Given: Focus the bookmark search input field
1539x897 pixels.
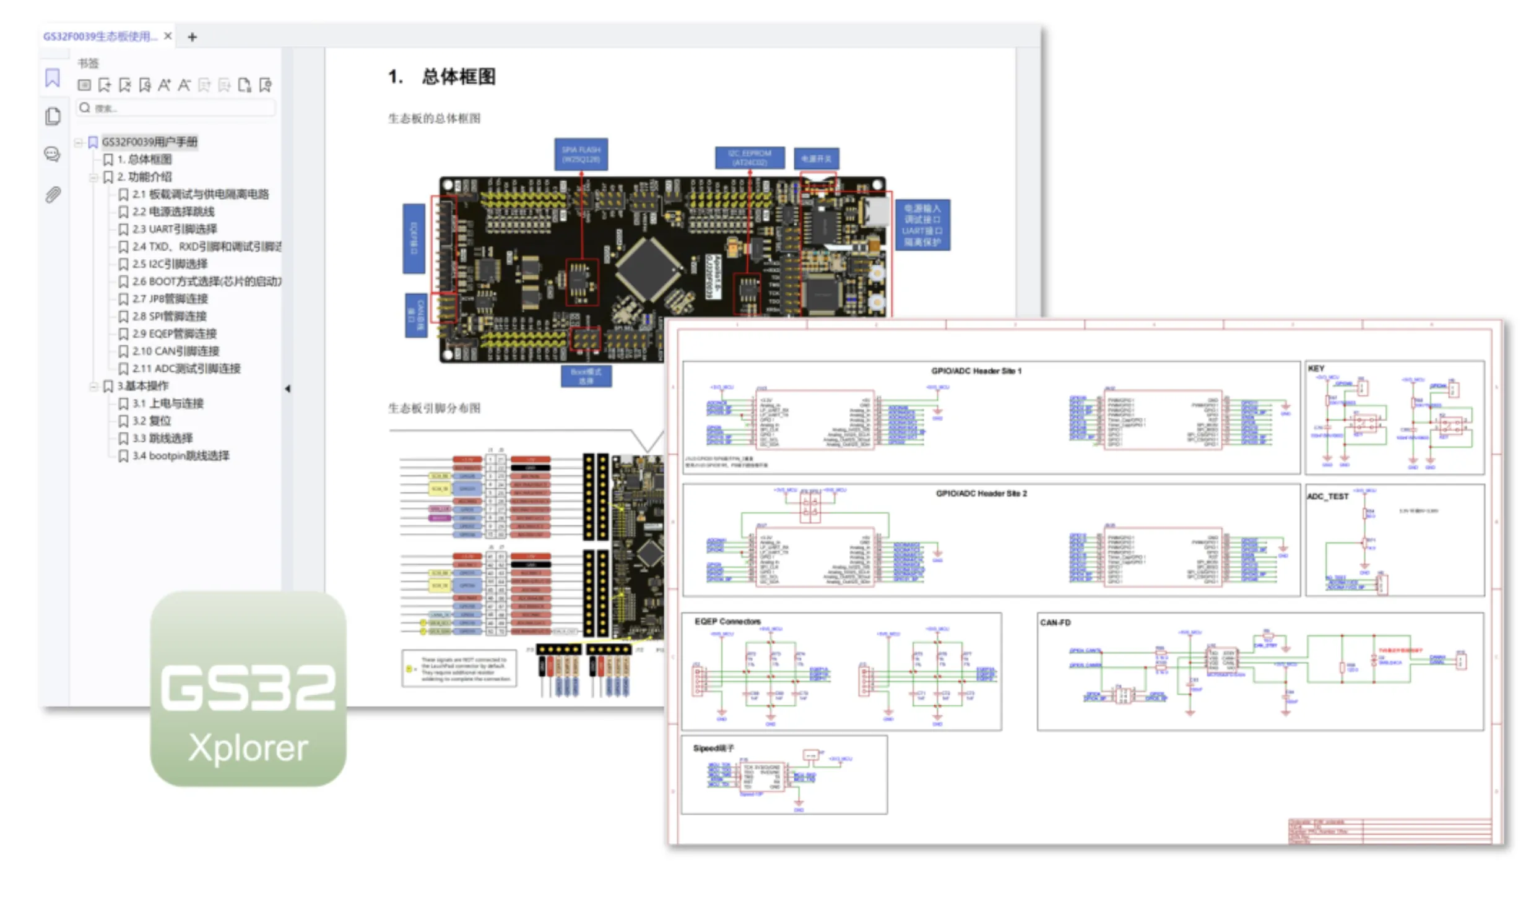Looking at the screenshot, I should point(176,108).
